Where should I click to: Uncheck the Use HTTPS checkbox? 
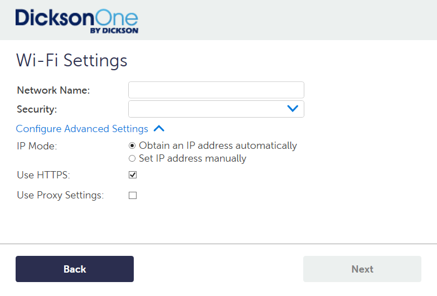[133, 175]
